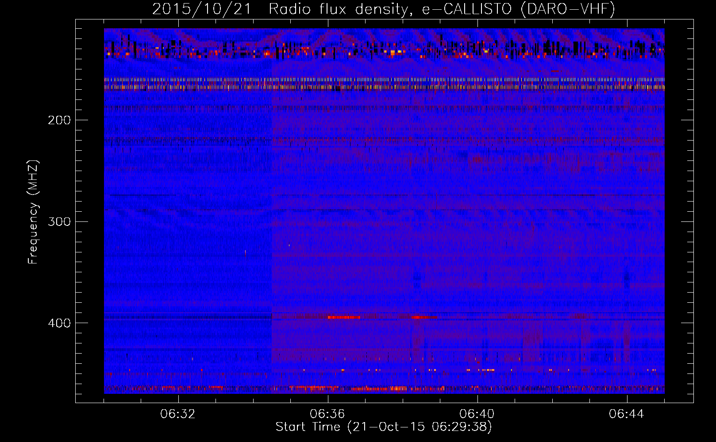Click the 200 frequency tick label
716x442 pixels.
tap(59, 120)
